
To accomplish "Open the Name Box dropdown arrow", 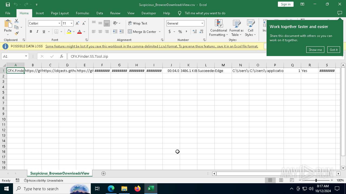I will click(26, 56).
